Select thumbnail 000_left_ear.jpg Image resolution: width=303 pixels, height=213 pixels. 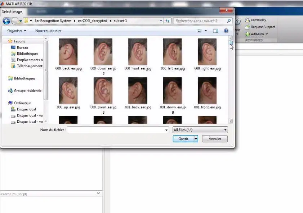tap(173, 51)
